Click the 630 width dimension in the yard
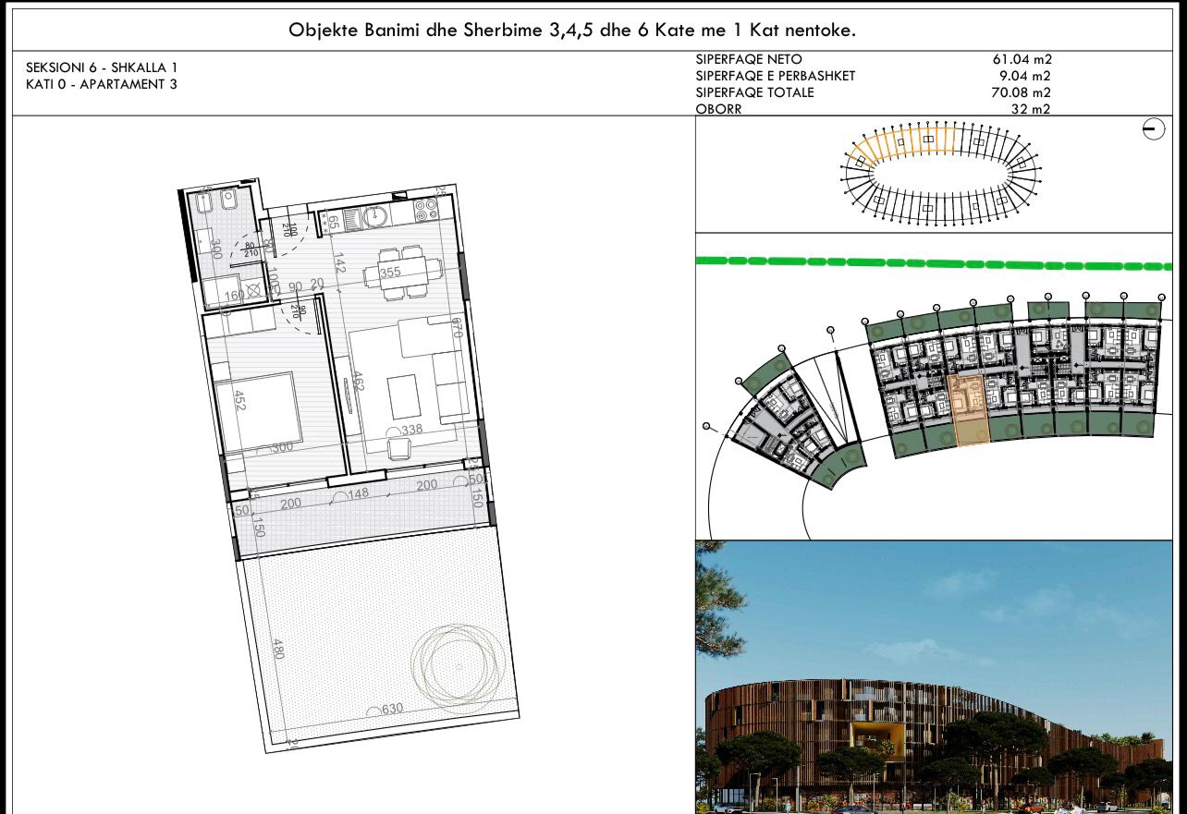The width and height of the screenshot is (1187, 814). (x=392, y=709)
